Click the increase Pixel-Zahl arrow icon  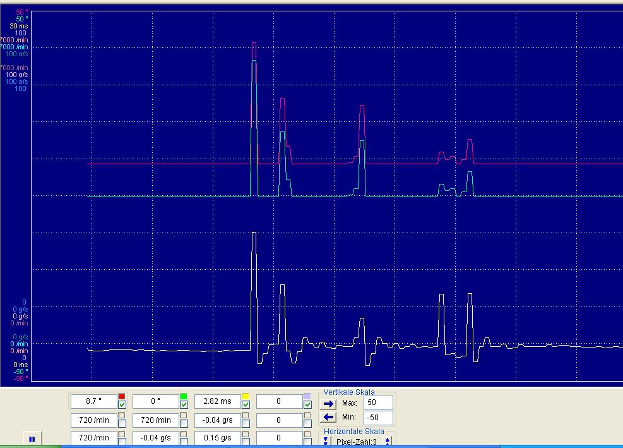[x=388, y=442]
